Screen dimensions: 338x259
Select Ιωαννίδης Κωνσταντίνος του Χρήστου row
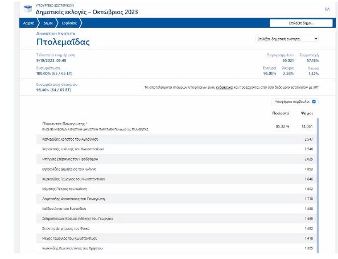coord(176,248)
